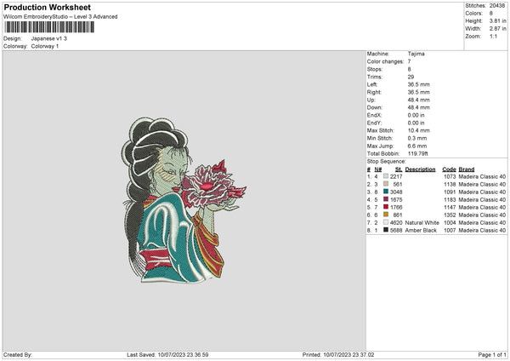
Task: Click the 'Right:' value '36.5 mm'
Action: [x=418, y=92]
